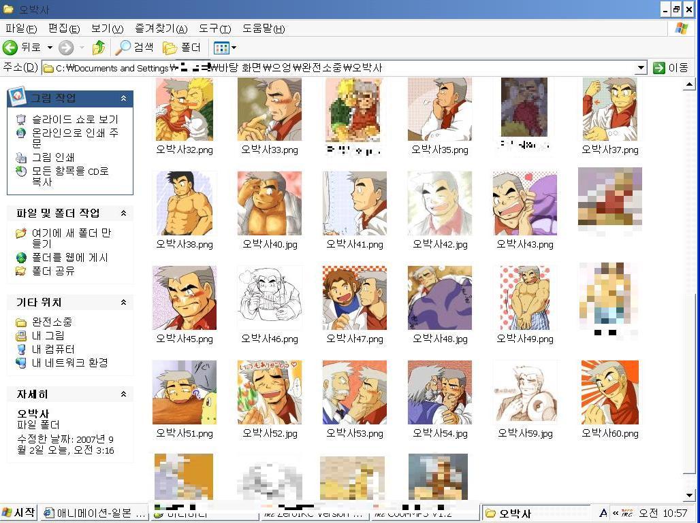Click the 폴더를 웹에 게시 link
The height and width of the screenshot is (523, 700).
point(69,257)
